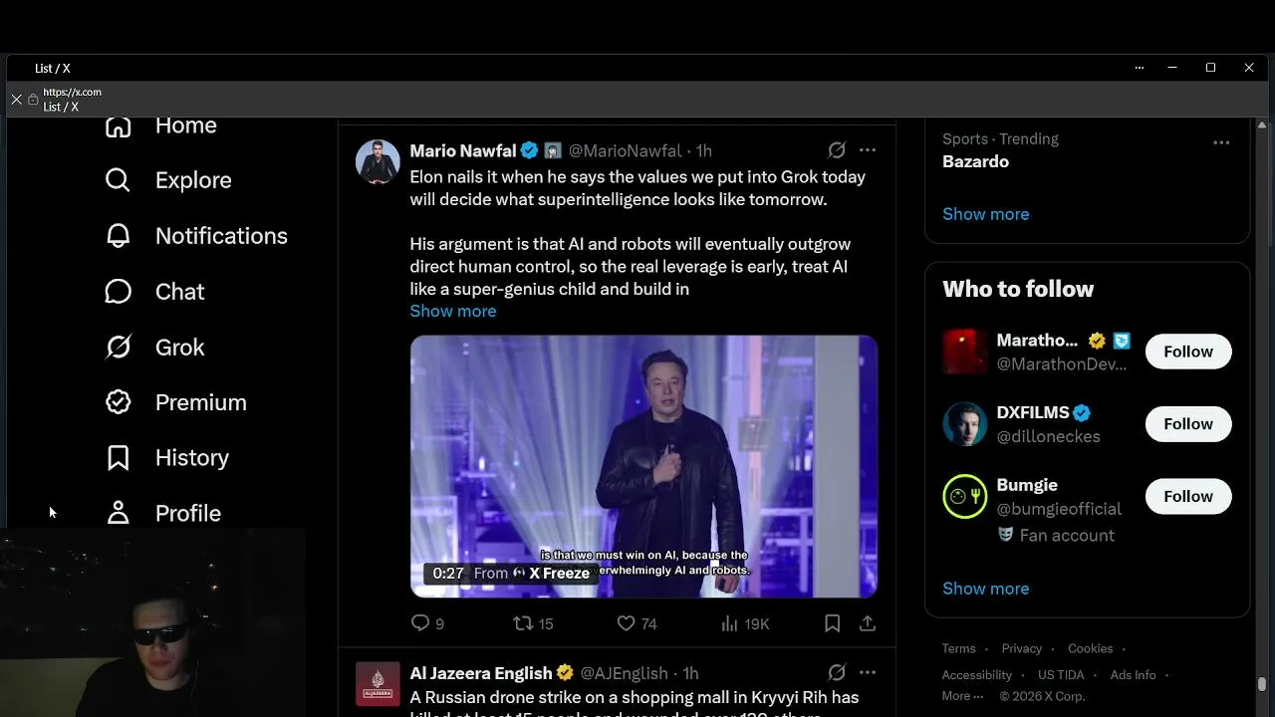View analytics showing 19K views

point(745,623)
